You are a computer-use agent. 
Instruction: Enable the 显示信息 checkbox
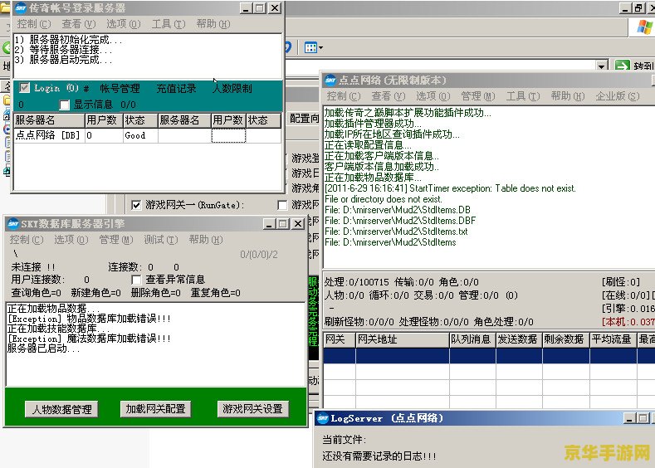(64, 105)
